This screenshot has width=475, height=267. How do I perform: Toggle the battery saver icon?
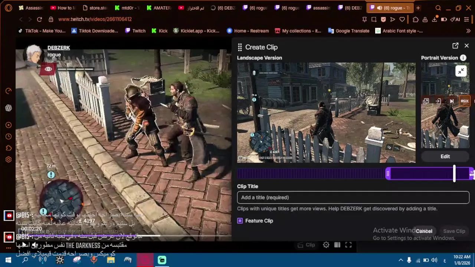tap(444, 19)
